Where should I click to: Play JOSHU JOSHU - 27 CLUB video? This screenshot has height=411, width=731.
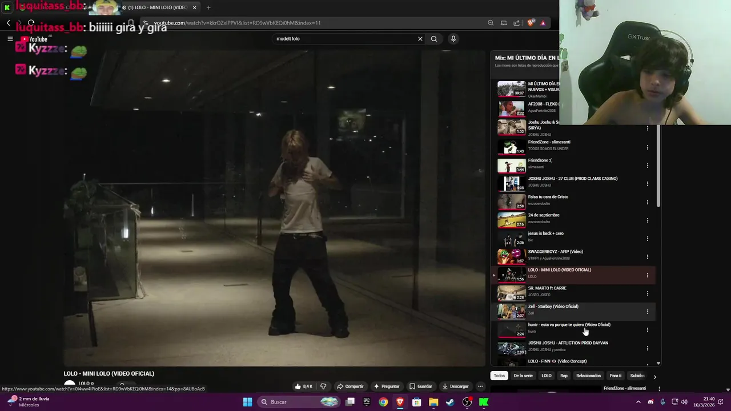pyautogui.click(x=573, y=179)
